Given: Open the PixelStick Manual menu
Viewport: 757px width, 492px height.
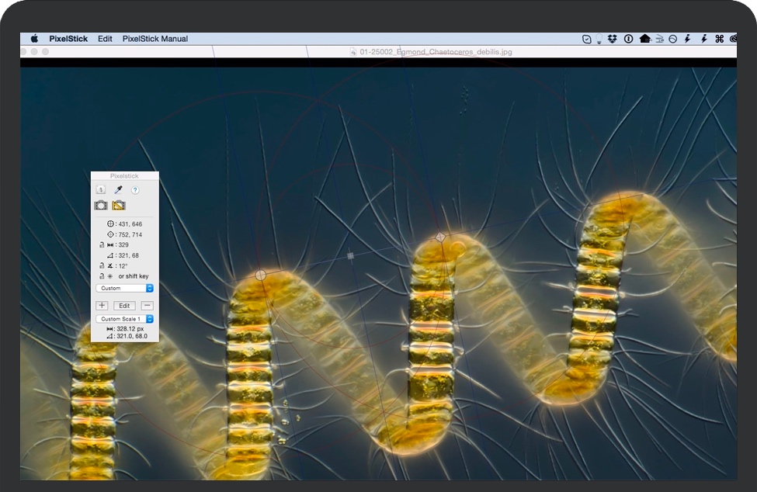Looking at the screenshot, I should (x=155, y=39).
